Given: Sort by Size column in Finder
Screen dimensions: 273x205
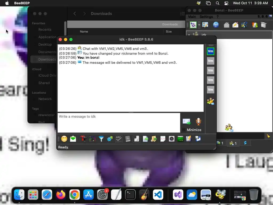Looking at the screenshot, I should 168,31.
